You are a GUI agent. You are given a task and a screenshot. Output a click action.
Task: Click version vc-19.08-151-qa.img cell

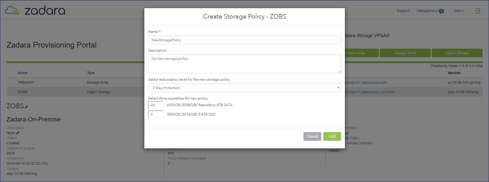(x=464, y=82)
